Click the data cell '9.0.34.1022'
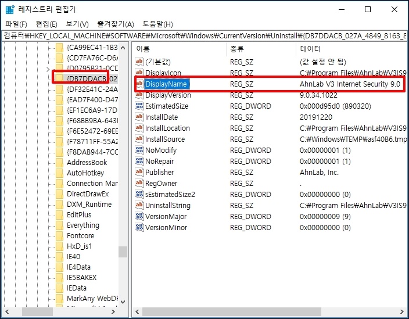 pyautogui.click(x=318, y=95)
